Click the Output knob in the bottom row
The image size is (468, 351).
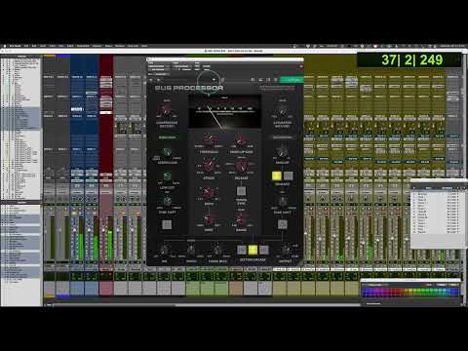pyautogui.click(x=285, y=251)
